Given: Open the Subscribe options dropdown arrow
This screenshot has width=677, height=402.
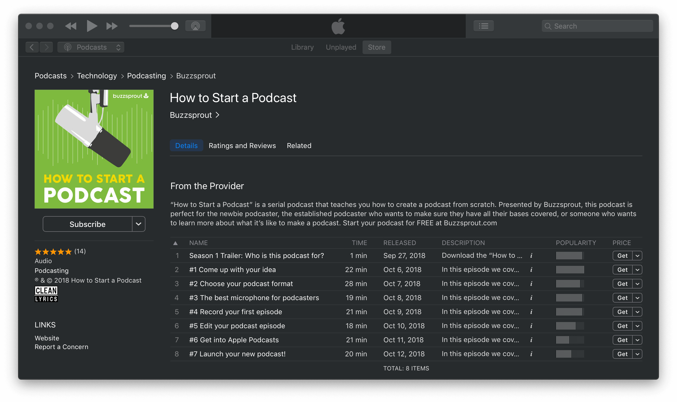Looking at the screenshot, I should (x=139, y=224).
